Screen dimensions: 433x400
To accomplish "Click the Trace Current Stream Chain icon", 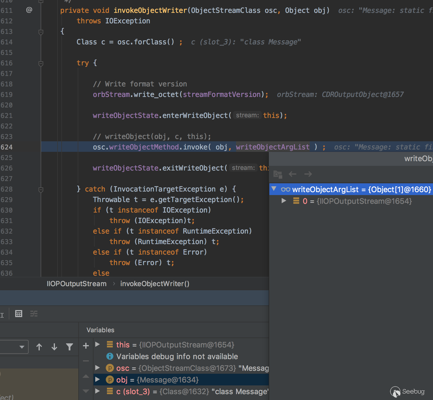I will click(x=34, y=314).
